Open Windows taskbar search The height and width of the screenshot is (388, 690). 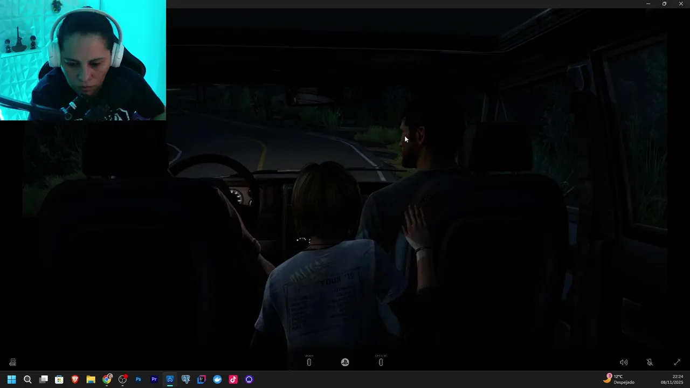(x=27, y=379)
